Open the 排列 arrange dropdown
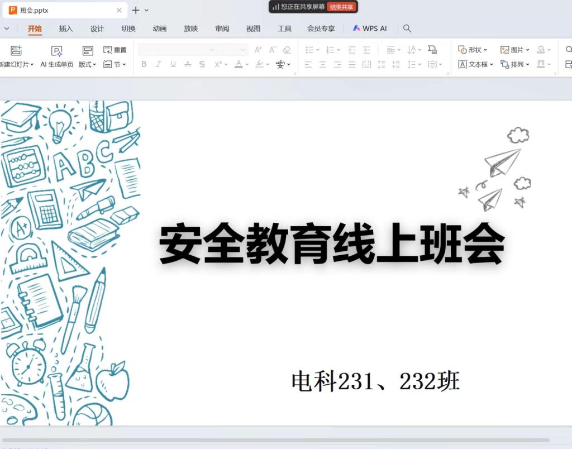Viewport: 572px width, 449px height. 514,64
